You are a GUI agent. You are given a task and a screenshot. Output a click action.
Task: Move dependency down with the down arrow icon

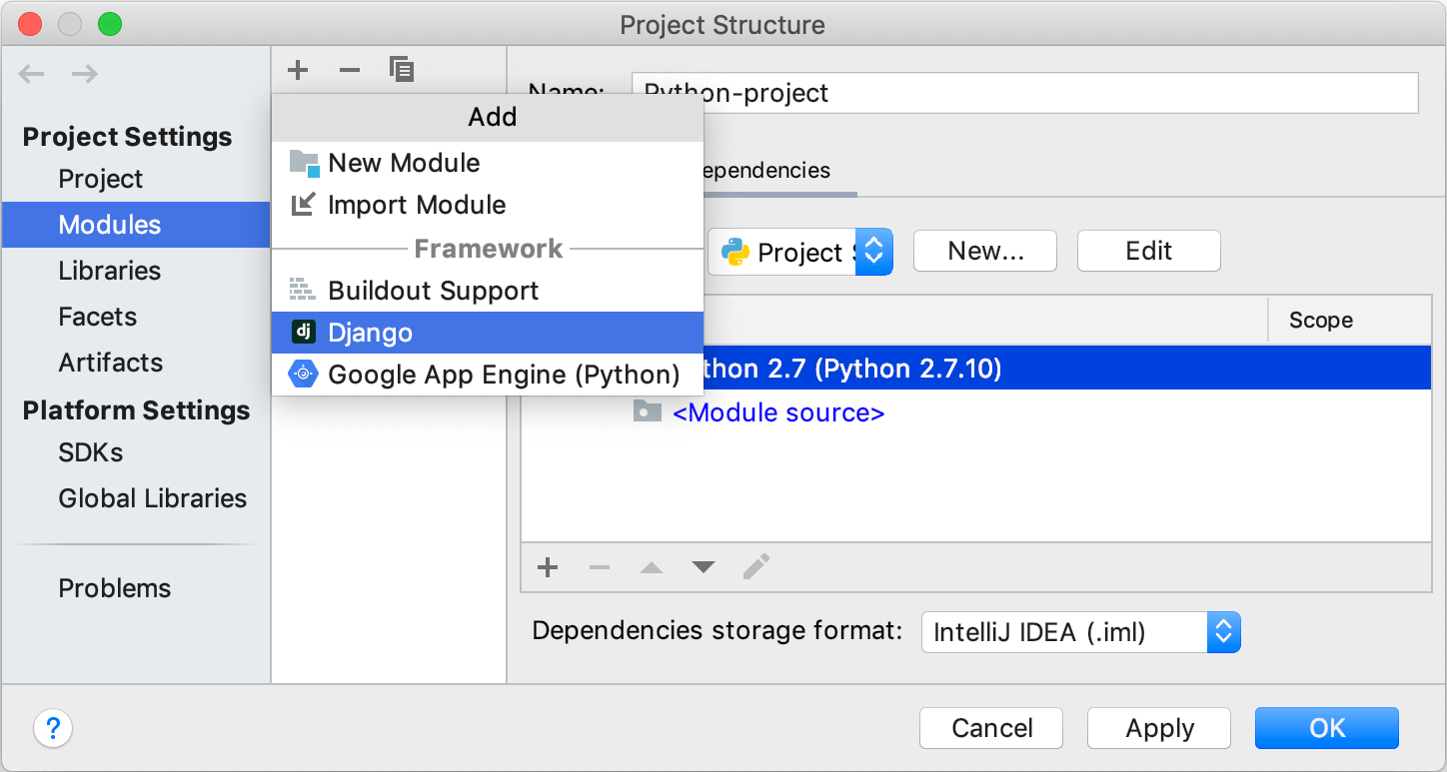click(704, 567)
